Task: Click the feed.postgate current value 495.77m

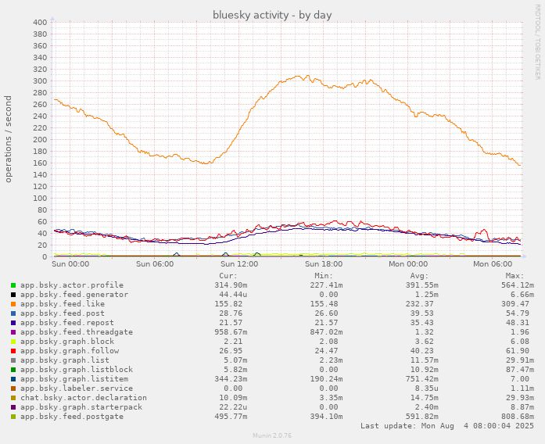Action: (231, 417)
